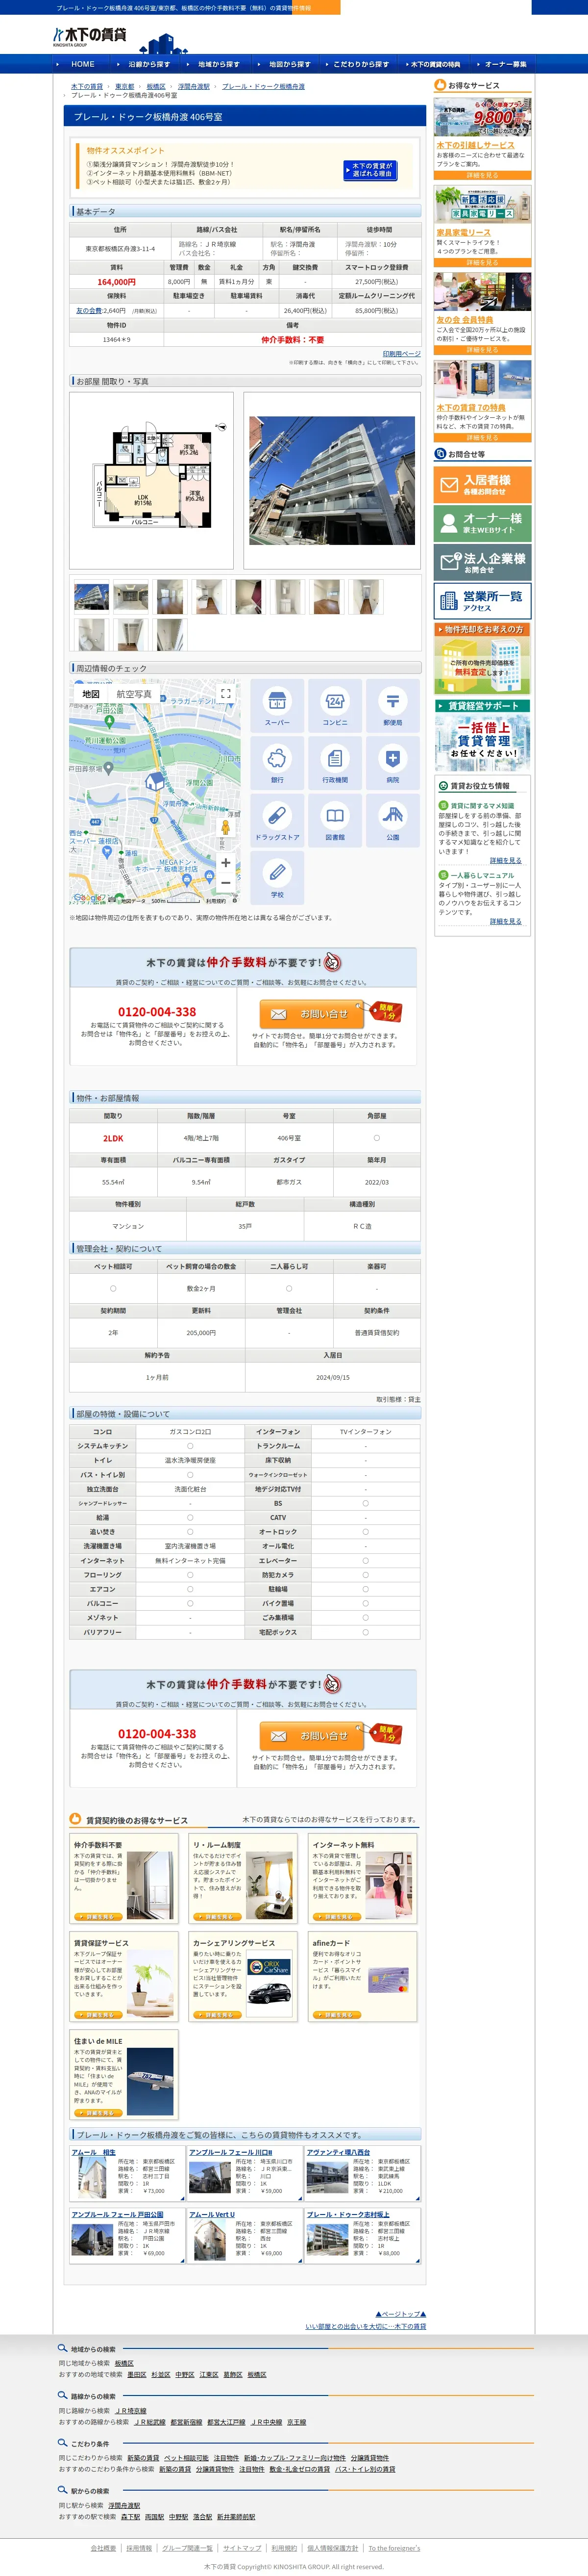
Task: Click the 東京都 breadcrumb link
Action: (124, 87)
